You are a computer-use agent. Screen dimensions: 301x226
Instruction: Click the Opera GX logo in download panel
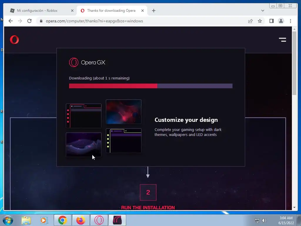pos(87,62)
